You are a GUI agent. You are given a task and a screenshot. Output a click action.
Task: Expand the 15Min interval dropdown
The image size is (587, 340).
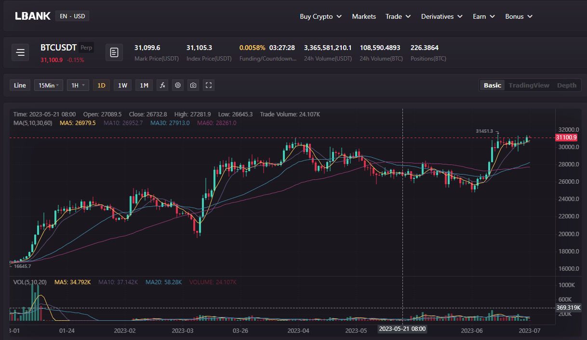(x=49, y=85)
